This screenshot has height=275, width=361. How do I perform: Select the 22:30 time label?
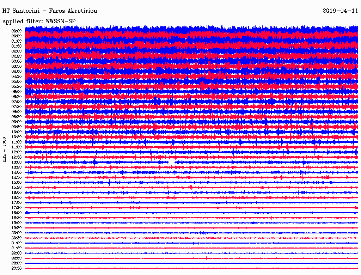tap(17, 258)
